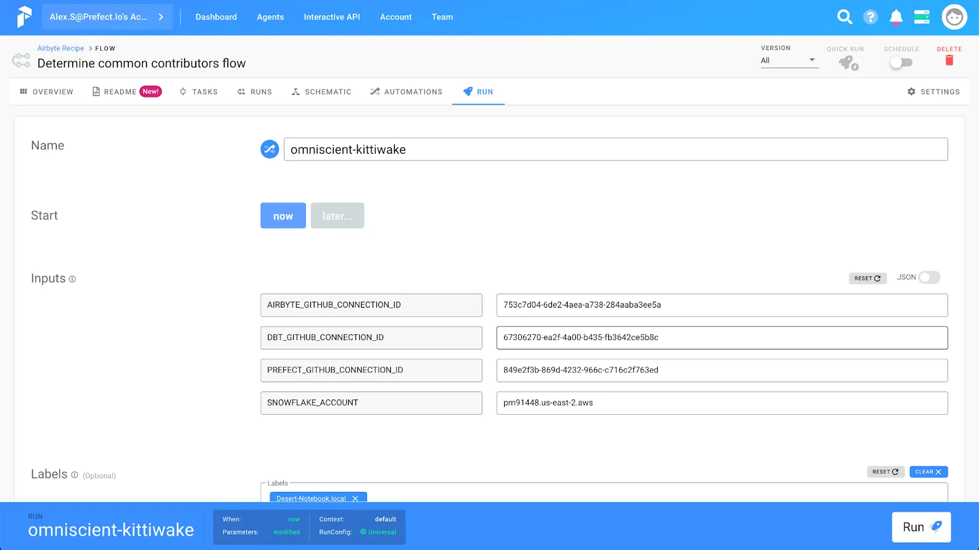The width and height of the screenshot is (979, 550).
Task: Edit the AIRBYTE_GITHUB_CONNECTION_ID value field
Action: tap(722, 305)
